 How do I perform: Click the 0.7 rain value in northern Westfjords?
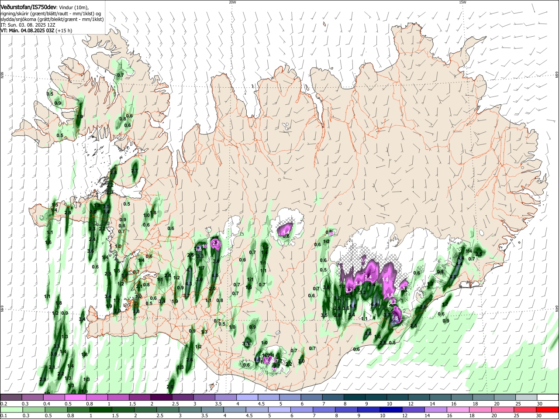pos(121,75)
